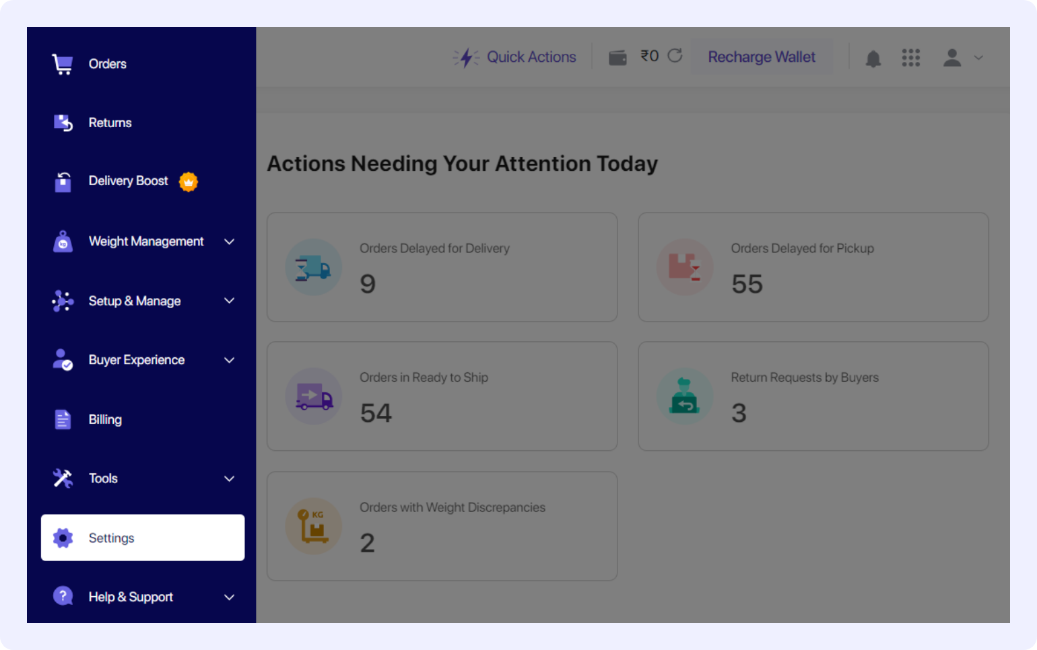Click the wallet refresh balance icon
1037x650 pixels.
pyautogui.click(x=675, y=56)
